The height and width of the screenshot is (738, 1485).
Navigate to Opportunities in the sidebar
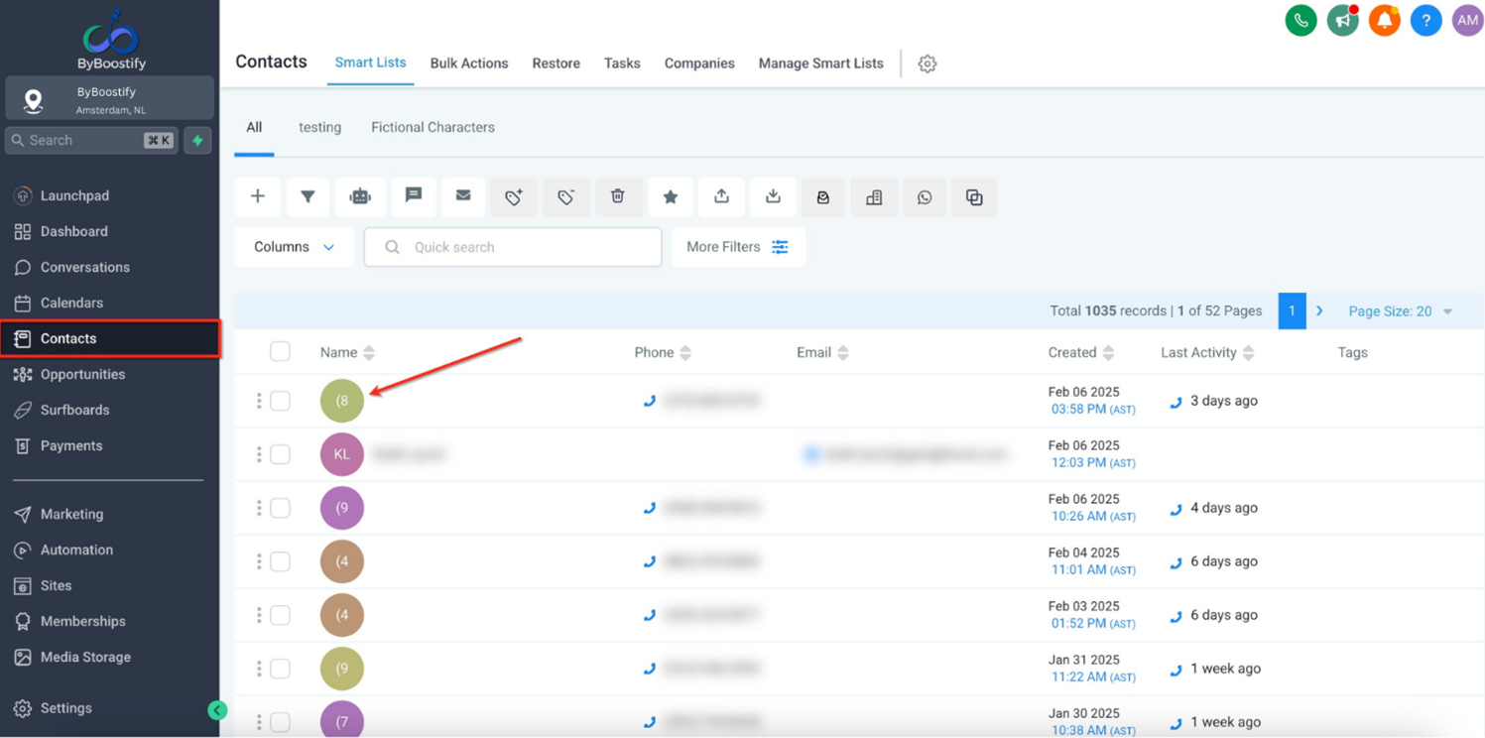coord(82,374)
